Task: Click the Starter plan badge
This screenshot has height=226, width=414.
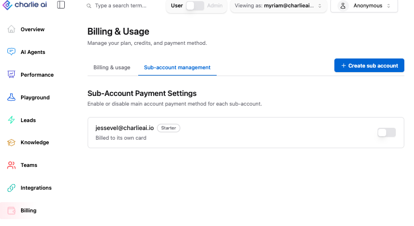Action: [168, 128]
